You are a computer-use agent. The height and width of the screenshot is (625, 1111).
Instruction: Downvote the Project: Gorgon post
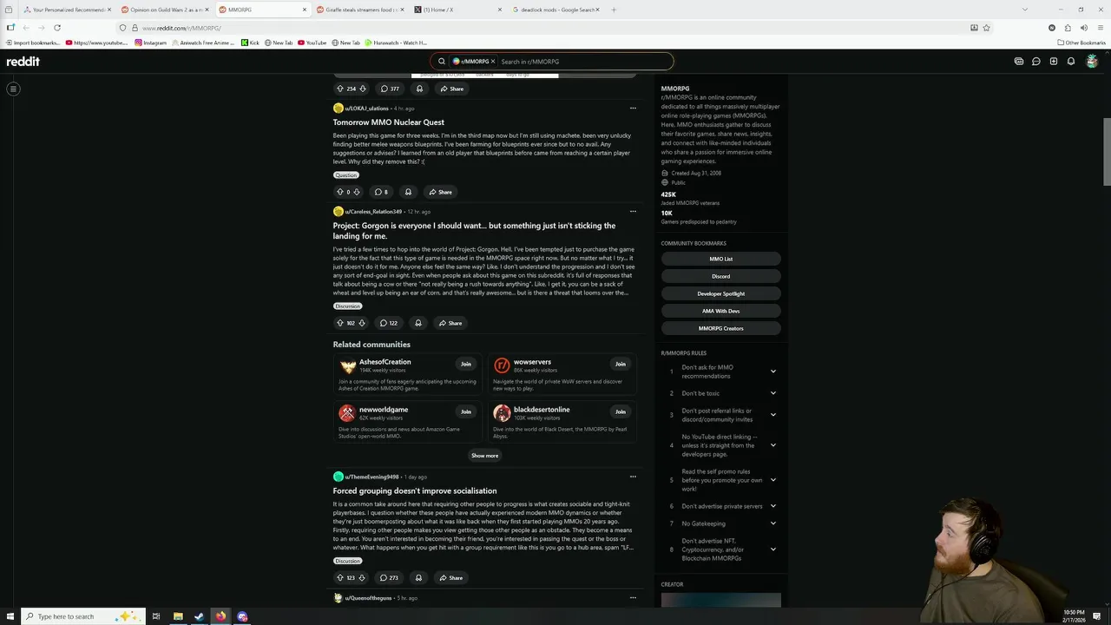pyautogui.click(x=362, y=323)
